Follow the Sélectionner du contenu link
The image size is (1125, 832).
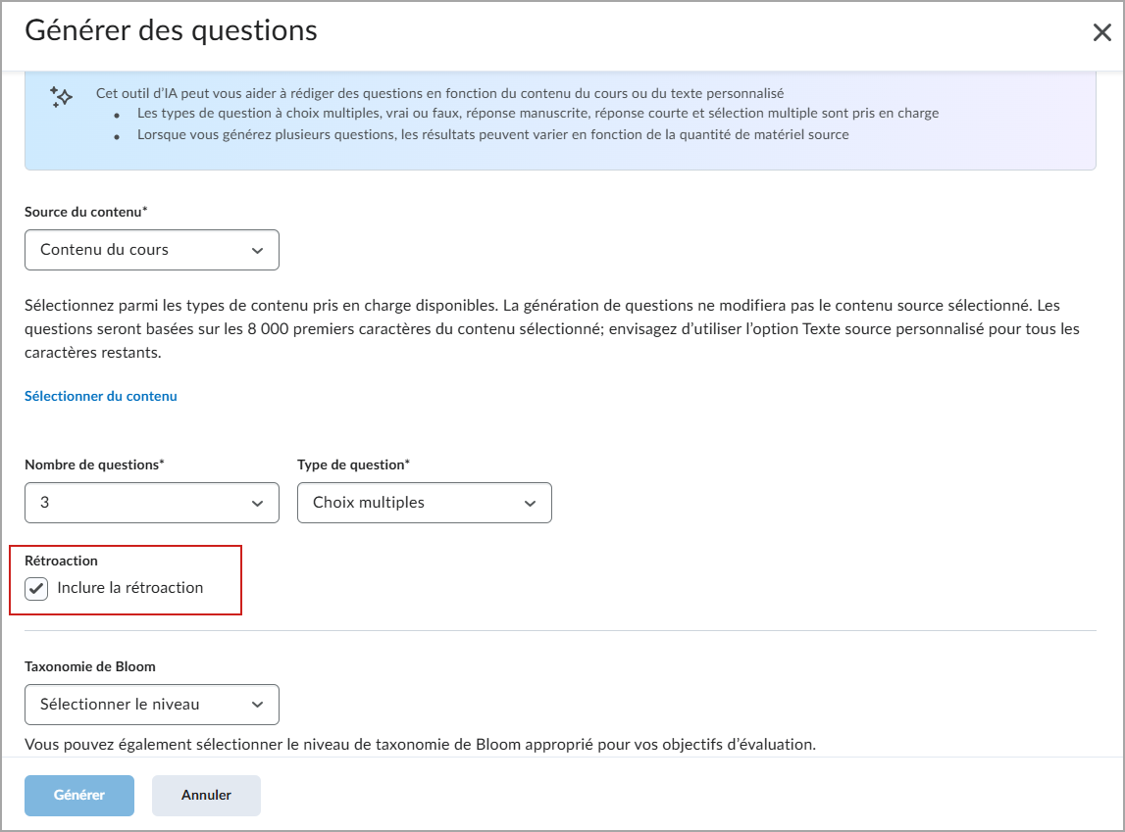point(101,396)
